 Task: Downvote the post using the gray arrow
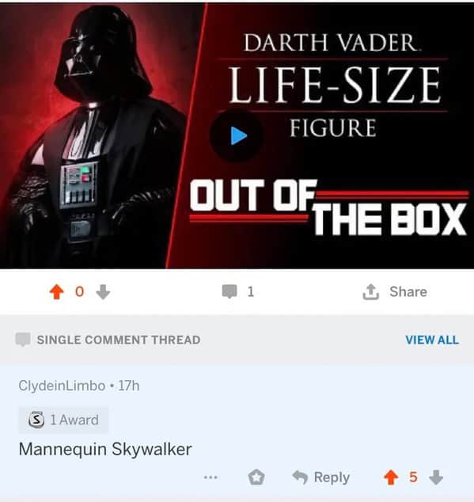pos(103,291)
